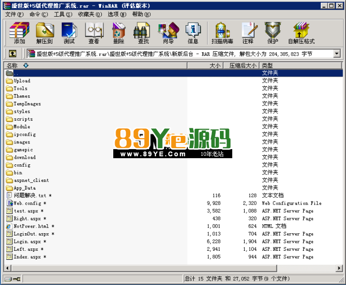
Task: Click horizontal scrollbar left arrow
Action: click(x=7, y=268)
